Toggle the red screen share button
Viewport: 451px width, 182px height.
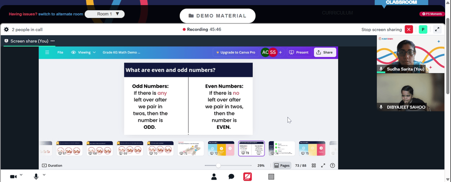pos(247,177)
